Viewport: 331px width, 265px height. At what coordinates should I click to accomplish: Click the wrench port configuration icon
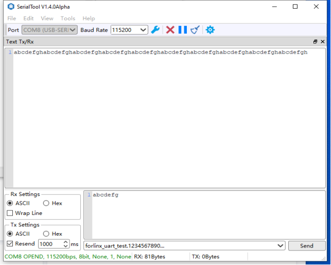pyautogui.click(x=155, y=30)
